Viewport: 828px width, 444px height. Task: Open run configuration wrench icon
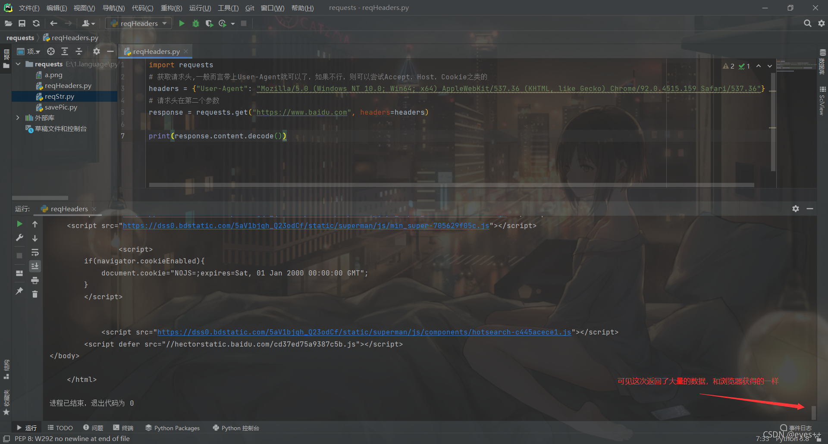(x=19, y=238)
